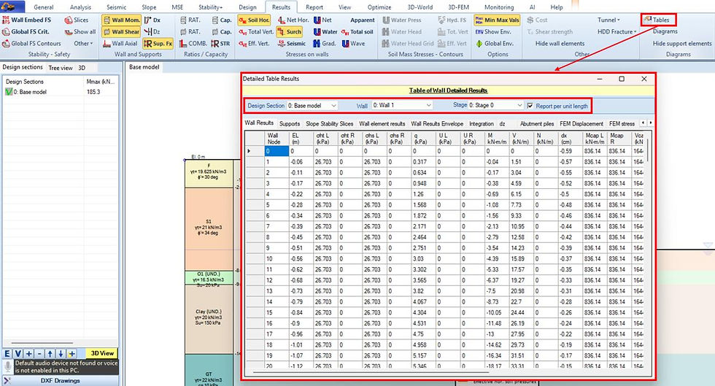The width and height of the screenshot is (715, 386).
Task: Open the Seismic ribbon tab
Action: pyautogui.click(x=116, y=7)
